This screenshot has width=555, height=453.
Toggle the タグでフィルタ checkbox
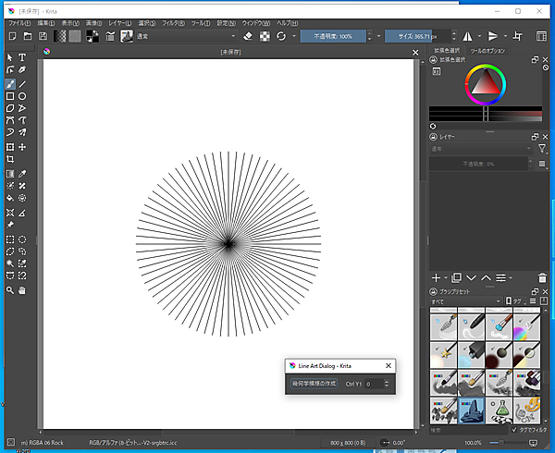point(515,429)
